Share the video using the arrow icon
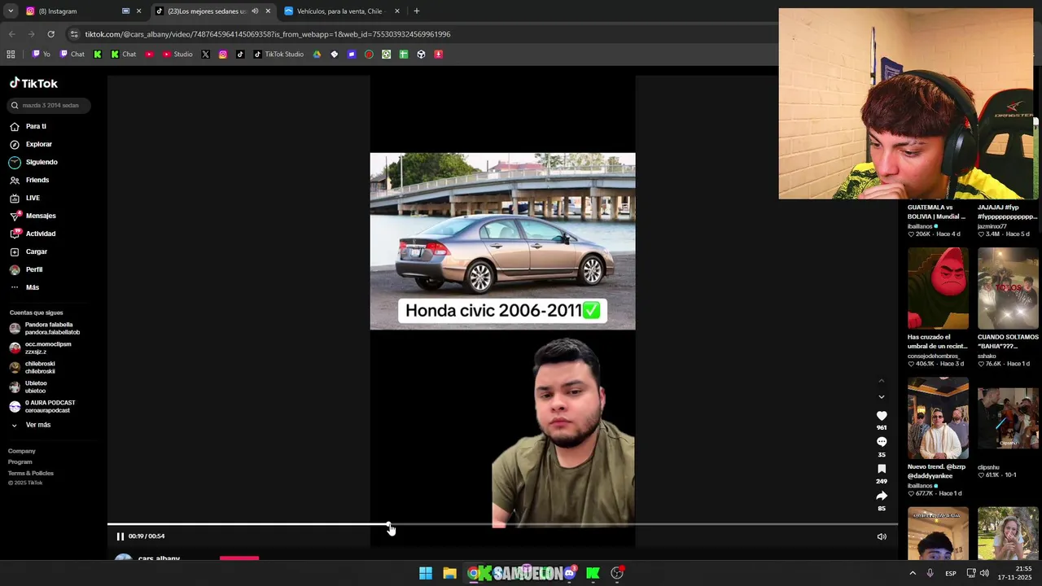Viewport: 1042px width, 586px height. click(x=882, y=496)
